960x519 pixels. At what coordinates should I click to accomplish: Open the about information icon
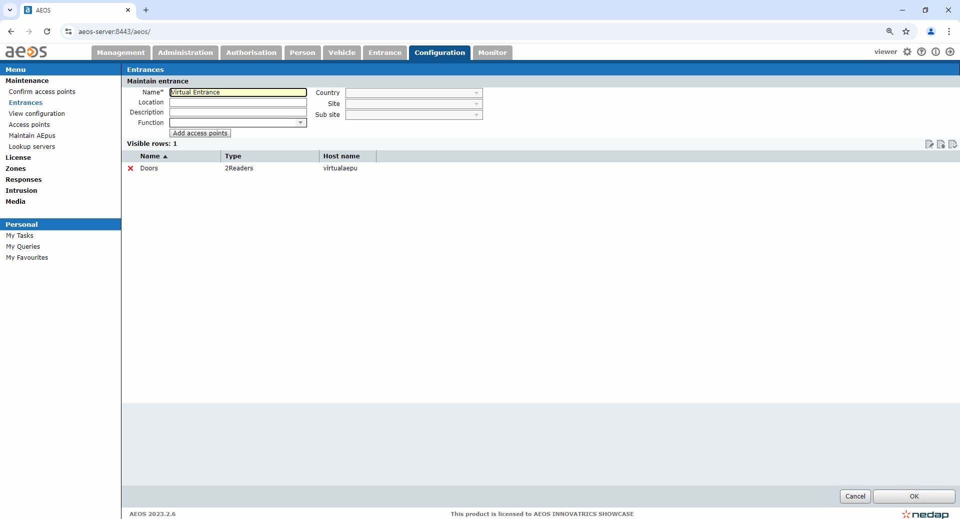pos(935,52)
